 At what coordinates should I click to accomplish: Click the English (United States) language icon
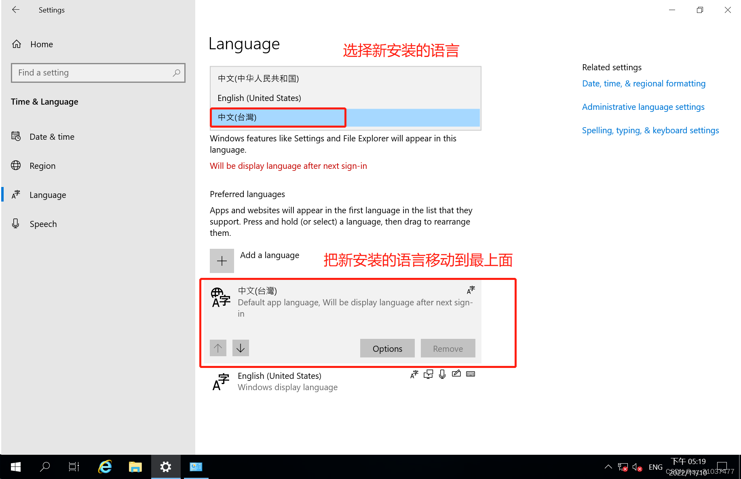coord(221,382)
